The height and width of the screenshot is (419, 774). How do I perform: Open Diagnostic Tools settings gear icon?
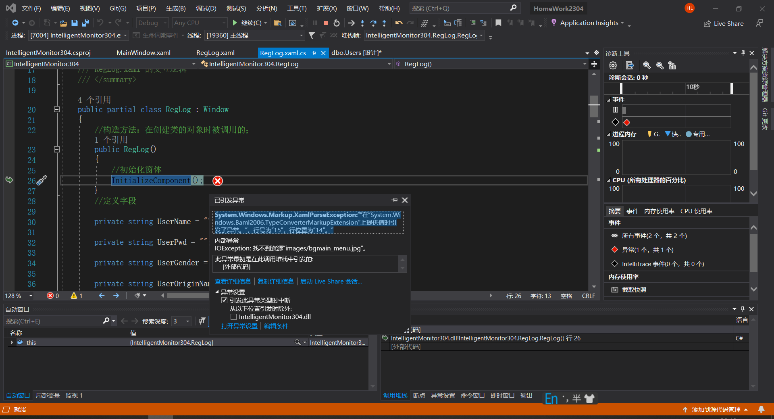[x=613, y=65]
